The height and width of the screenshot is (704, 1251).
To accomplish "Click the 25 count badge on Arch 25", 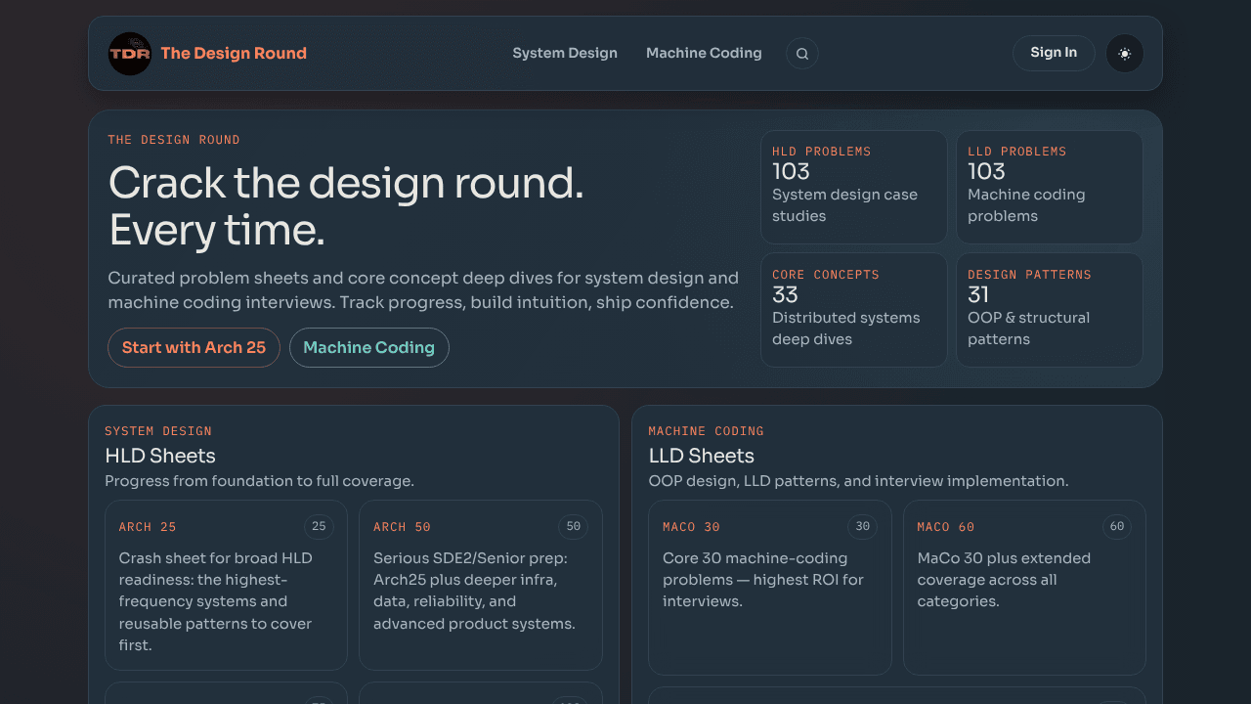I will coord(319,527).
